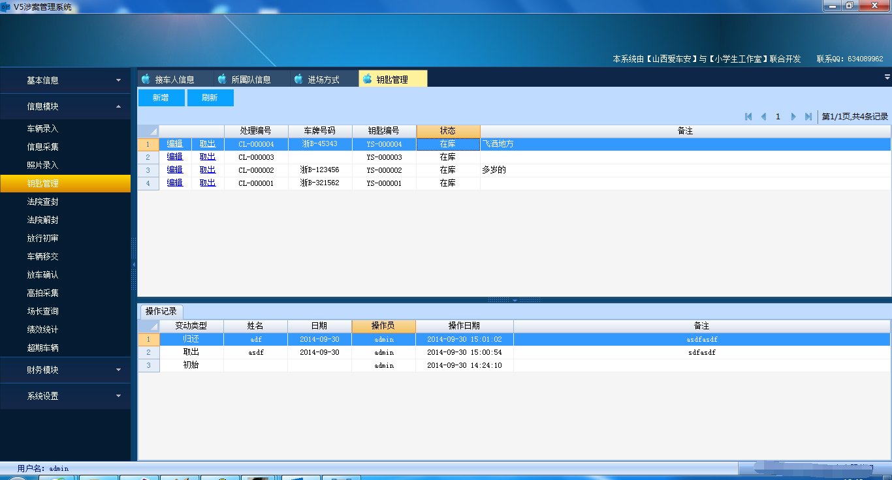Sort by 操作日期 column header

pyautogui.click(x=464, y=326)
